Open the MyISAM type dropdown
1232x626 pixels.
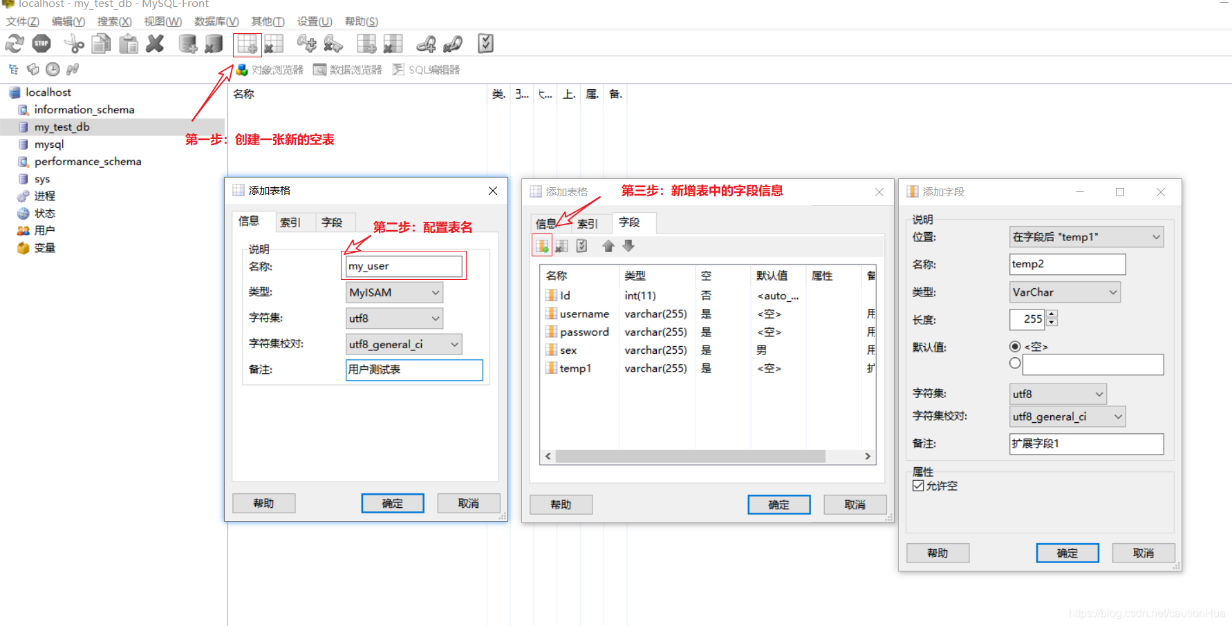(394, 292)
